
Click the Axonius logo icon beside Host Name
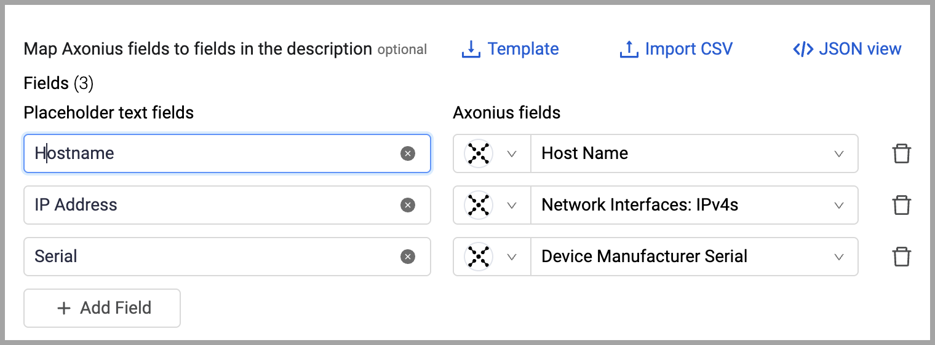[479, 153]
